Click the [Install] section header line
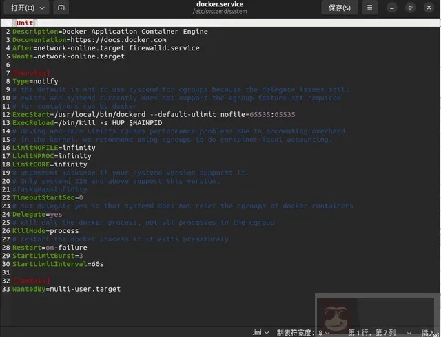 tap(31, 281)
